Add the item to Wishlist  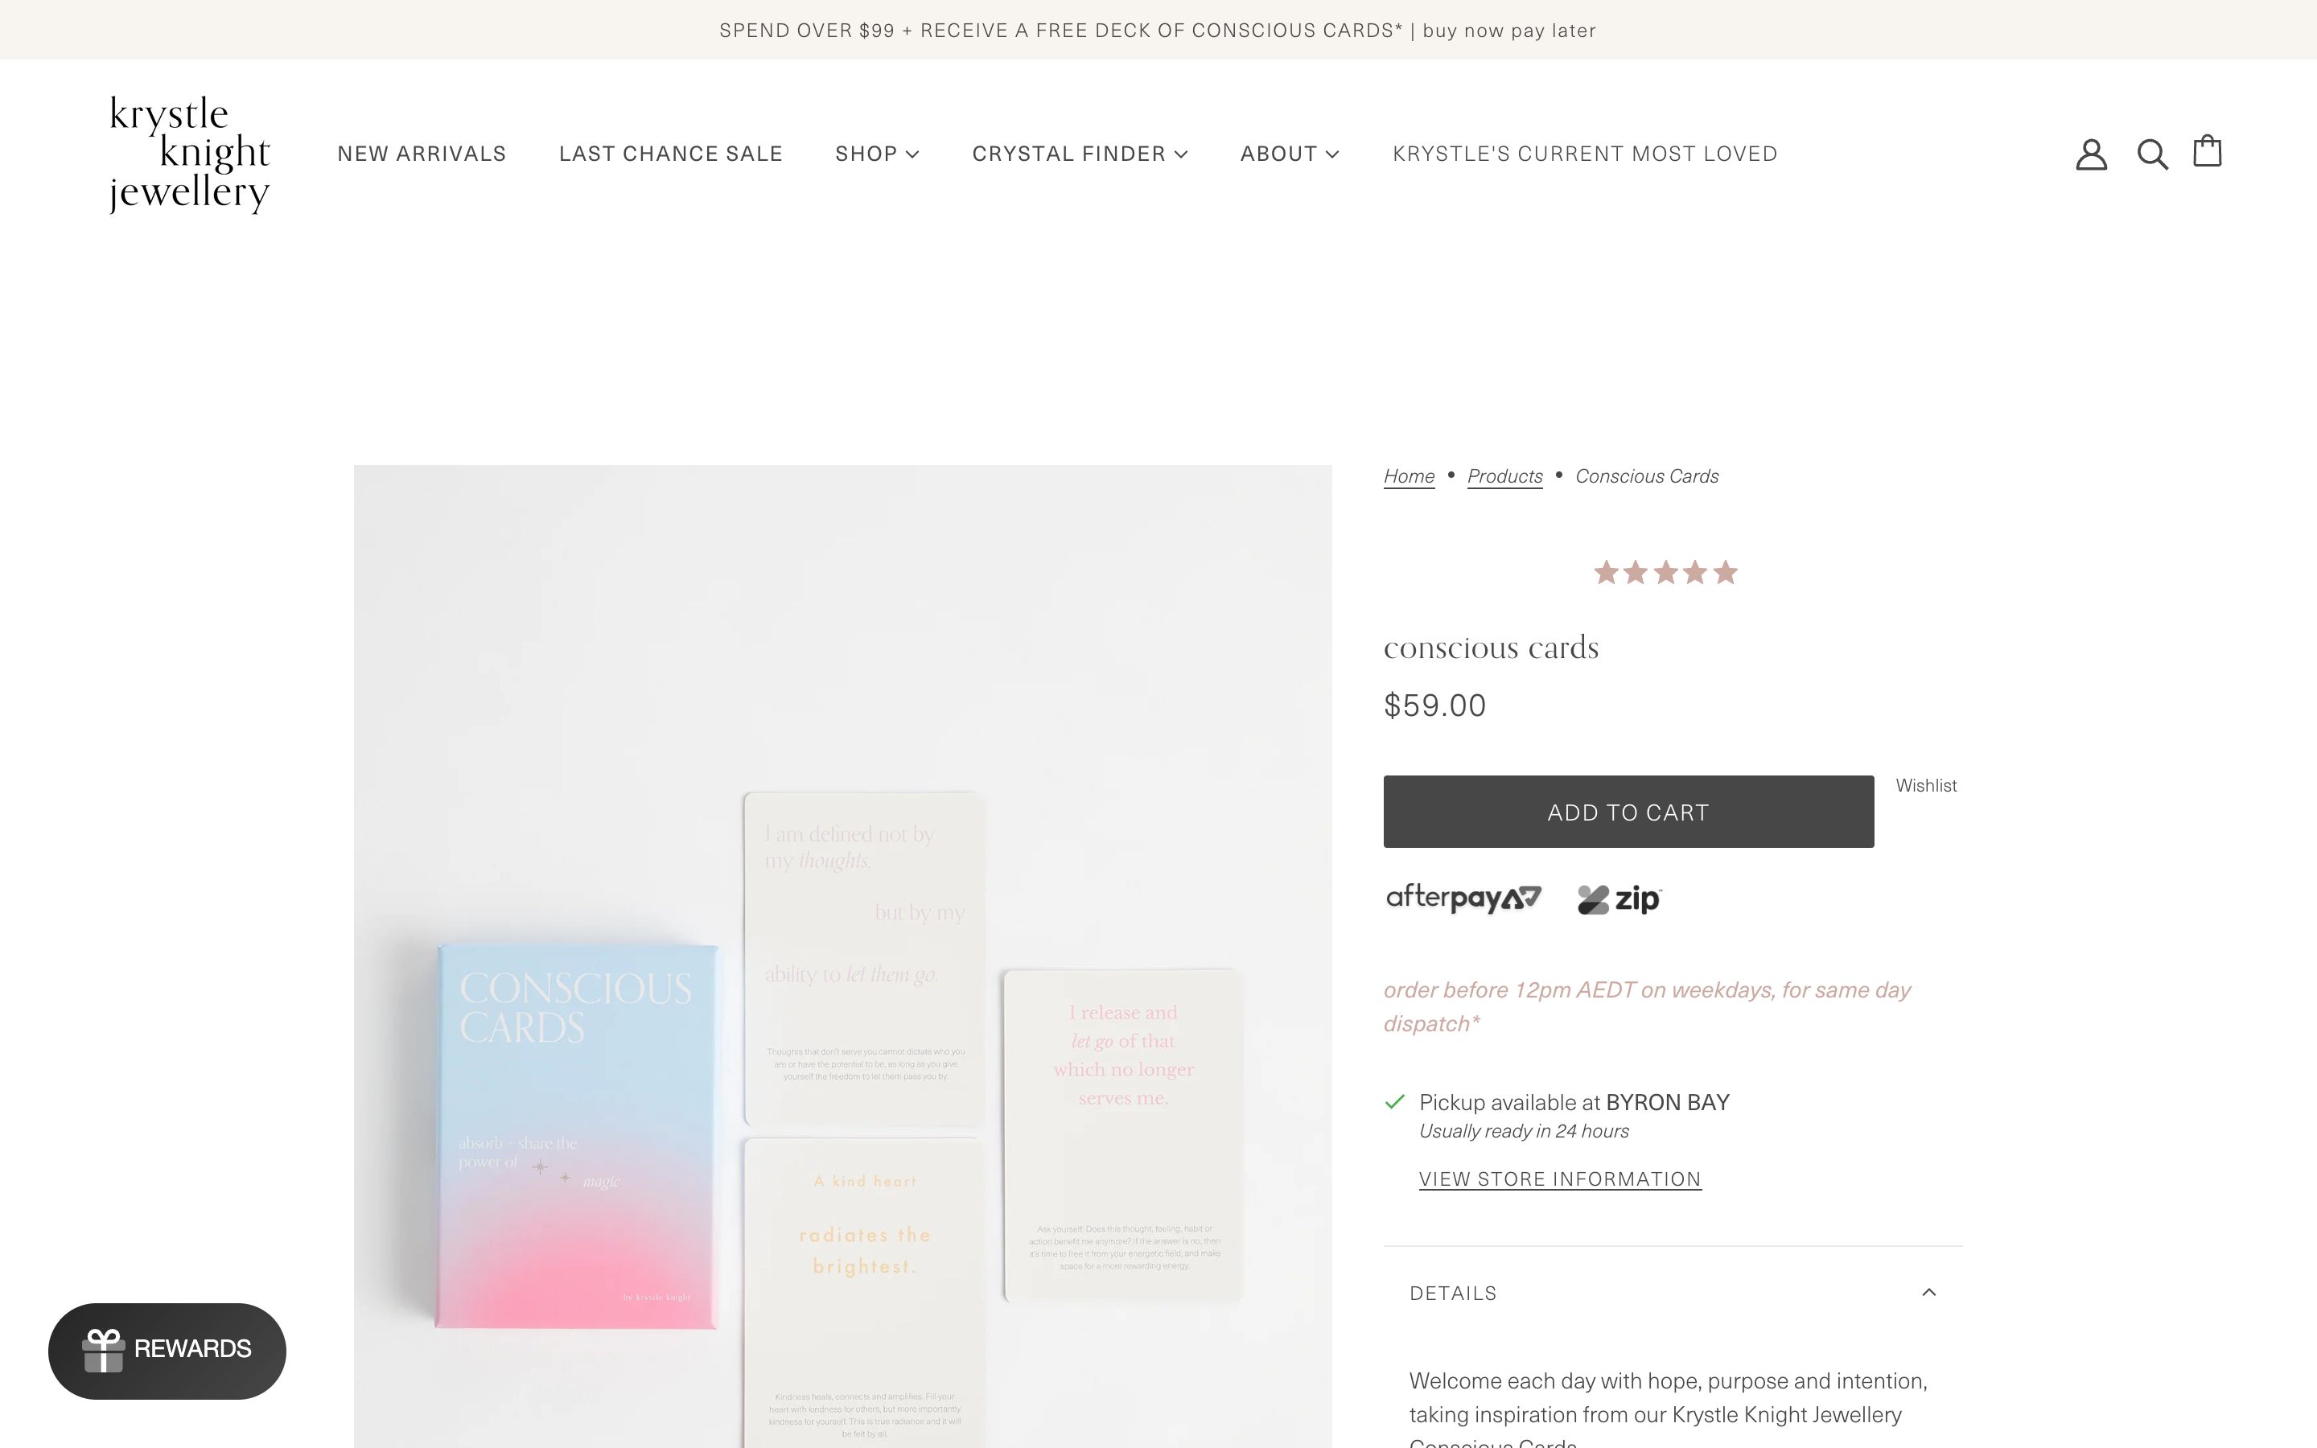point(1926,785)
